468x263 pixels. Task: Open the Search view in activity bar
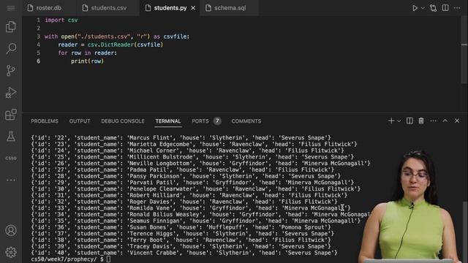(11, 48)
